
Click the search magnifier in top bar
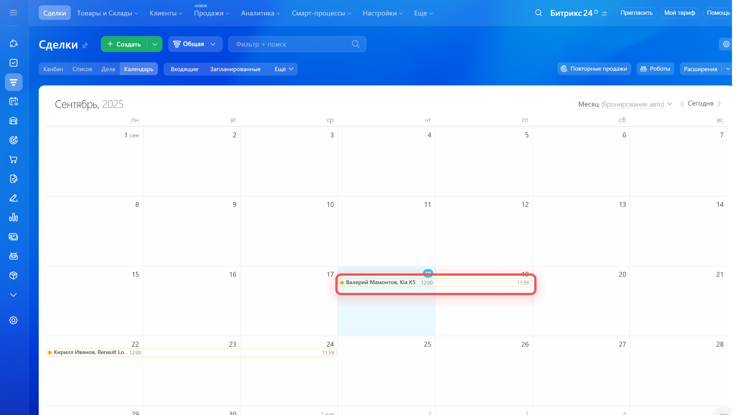point(538,13)
